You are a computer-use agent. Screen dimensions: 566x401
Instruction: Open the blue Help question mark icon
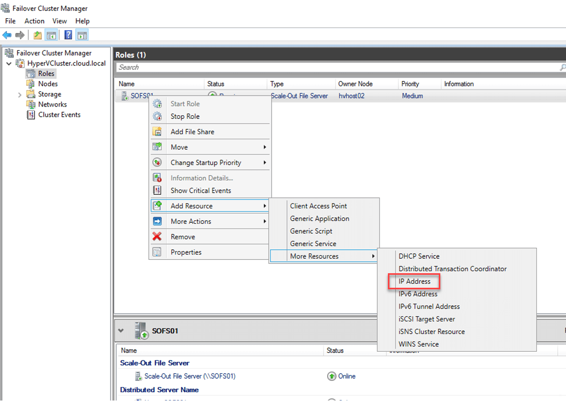pyautogui.click(x=68, y=35)
